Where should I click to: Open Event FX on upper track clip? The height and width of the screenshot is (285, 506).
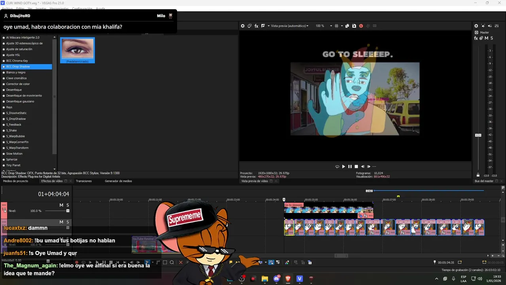point(366,216)
